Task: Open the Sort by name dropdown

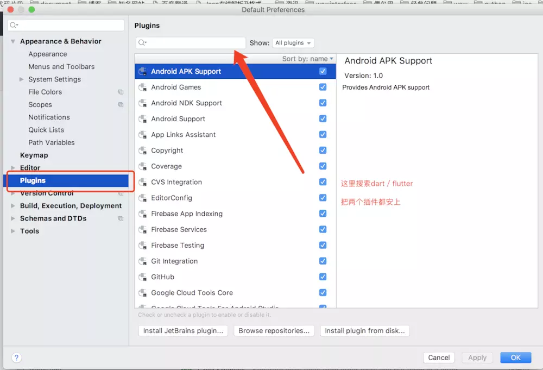Action: tap(307, 59)
